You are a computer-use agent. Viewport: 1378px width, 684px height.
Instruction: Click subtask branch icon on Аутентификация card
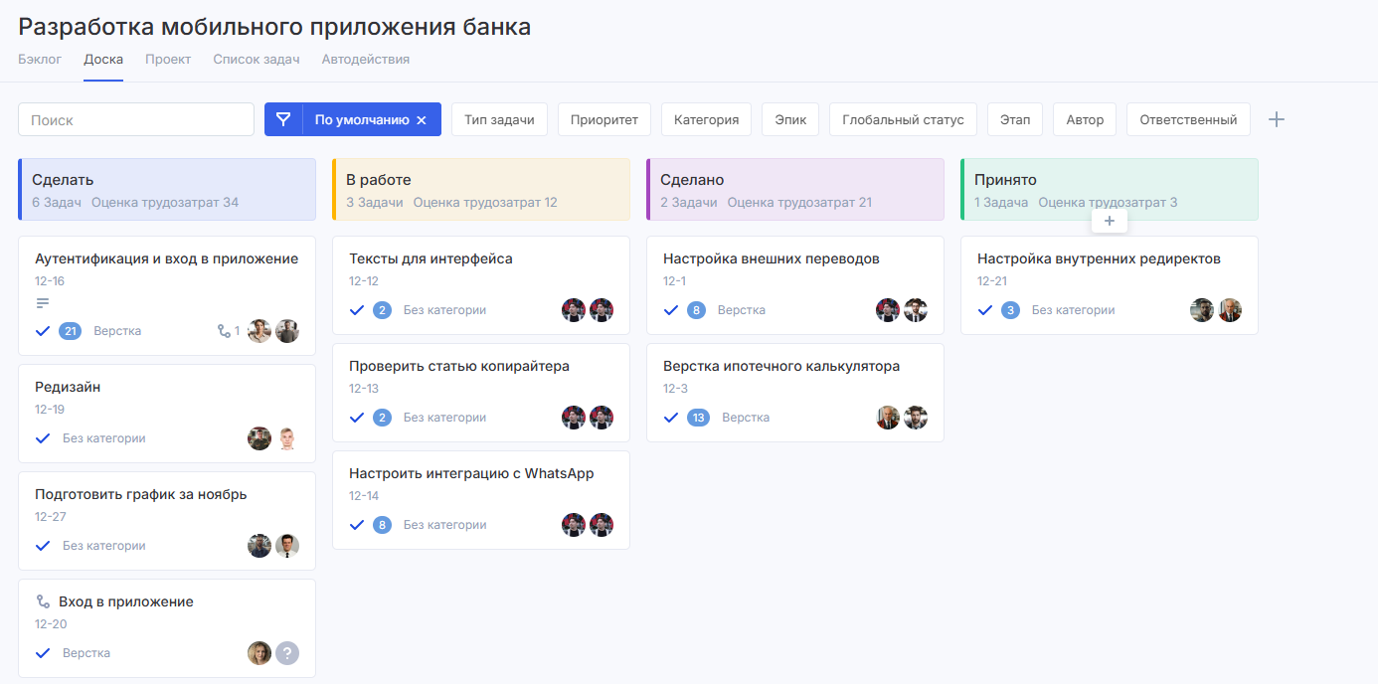[x=224, y=331]
